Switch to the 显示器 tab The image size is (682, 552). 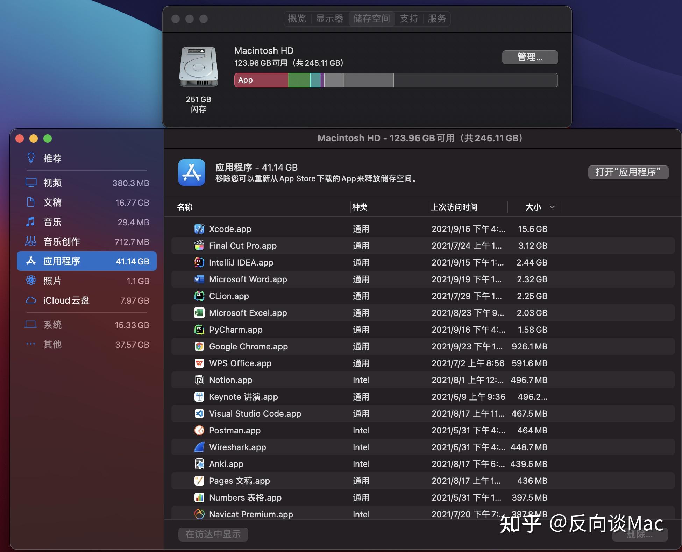tap(329, 19)
